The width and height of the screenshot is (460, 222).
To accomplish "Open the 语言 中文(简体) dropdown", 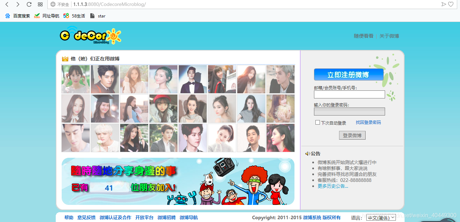I will (x=381, y=217).
